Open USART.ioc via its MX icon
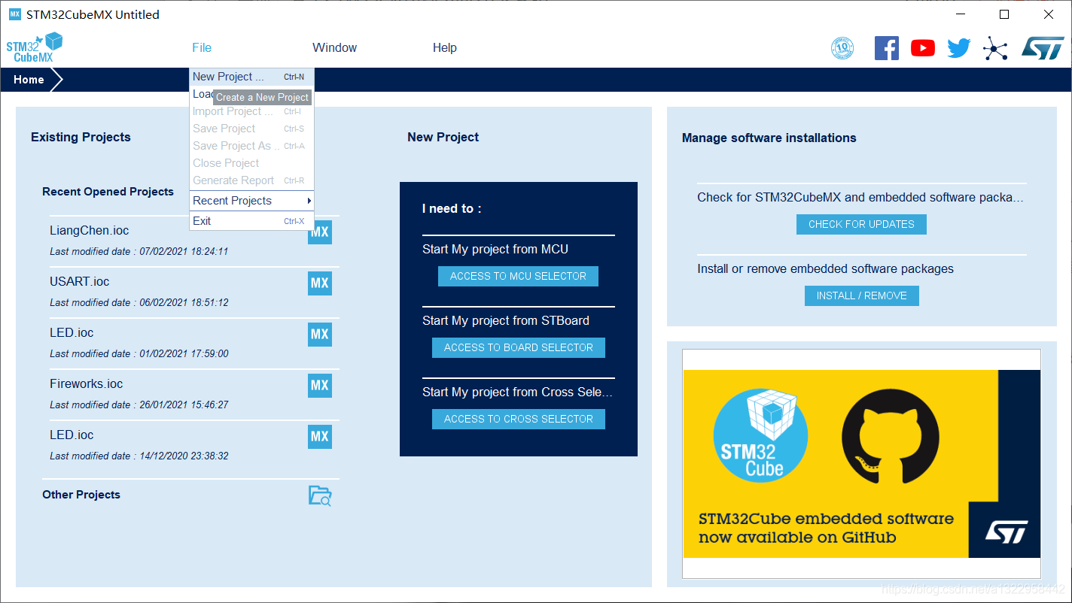Image resolution: width=1072 pixels, height=603 pixels. [320, 283]
